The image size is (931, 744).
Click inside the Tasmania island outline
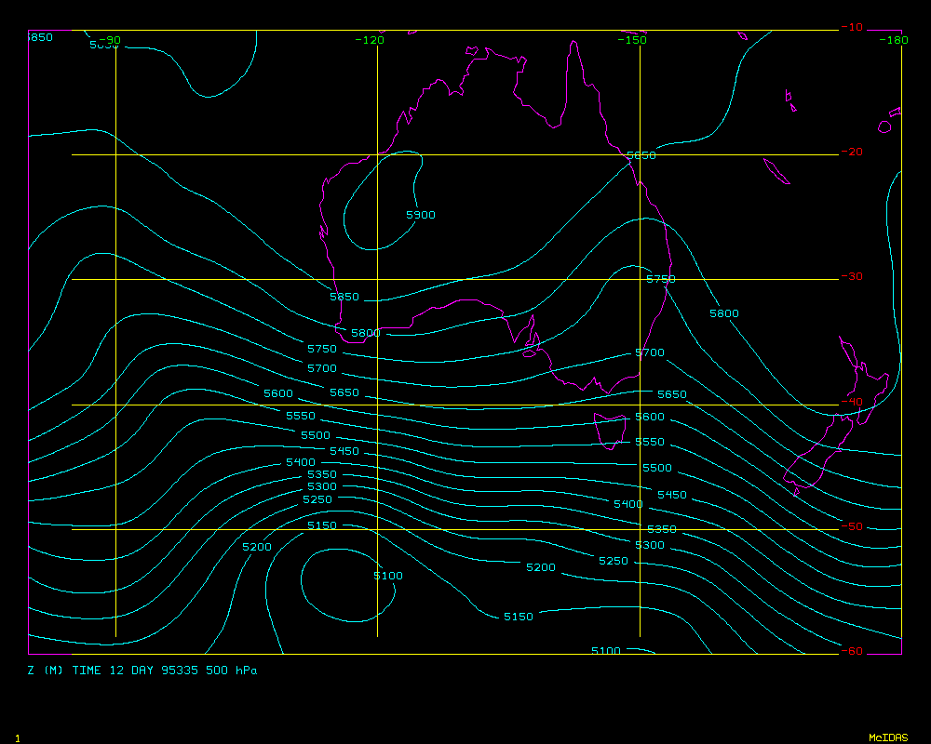coord(611,430)
